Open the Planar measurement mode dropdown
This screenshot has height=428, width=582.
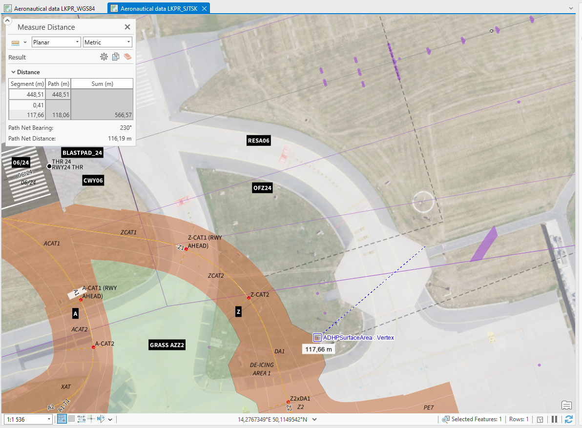click(x=57, y=42)
